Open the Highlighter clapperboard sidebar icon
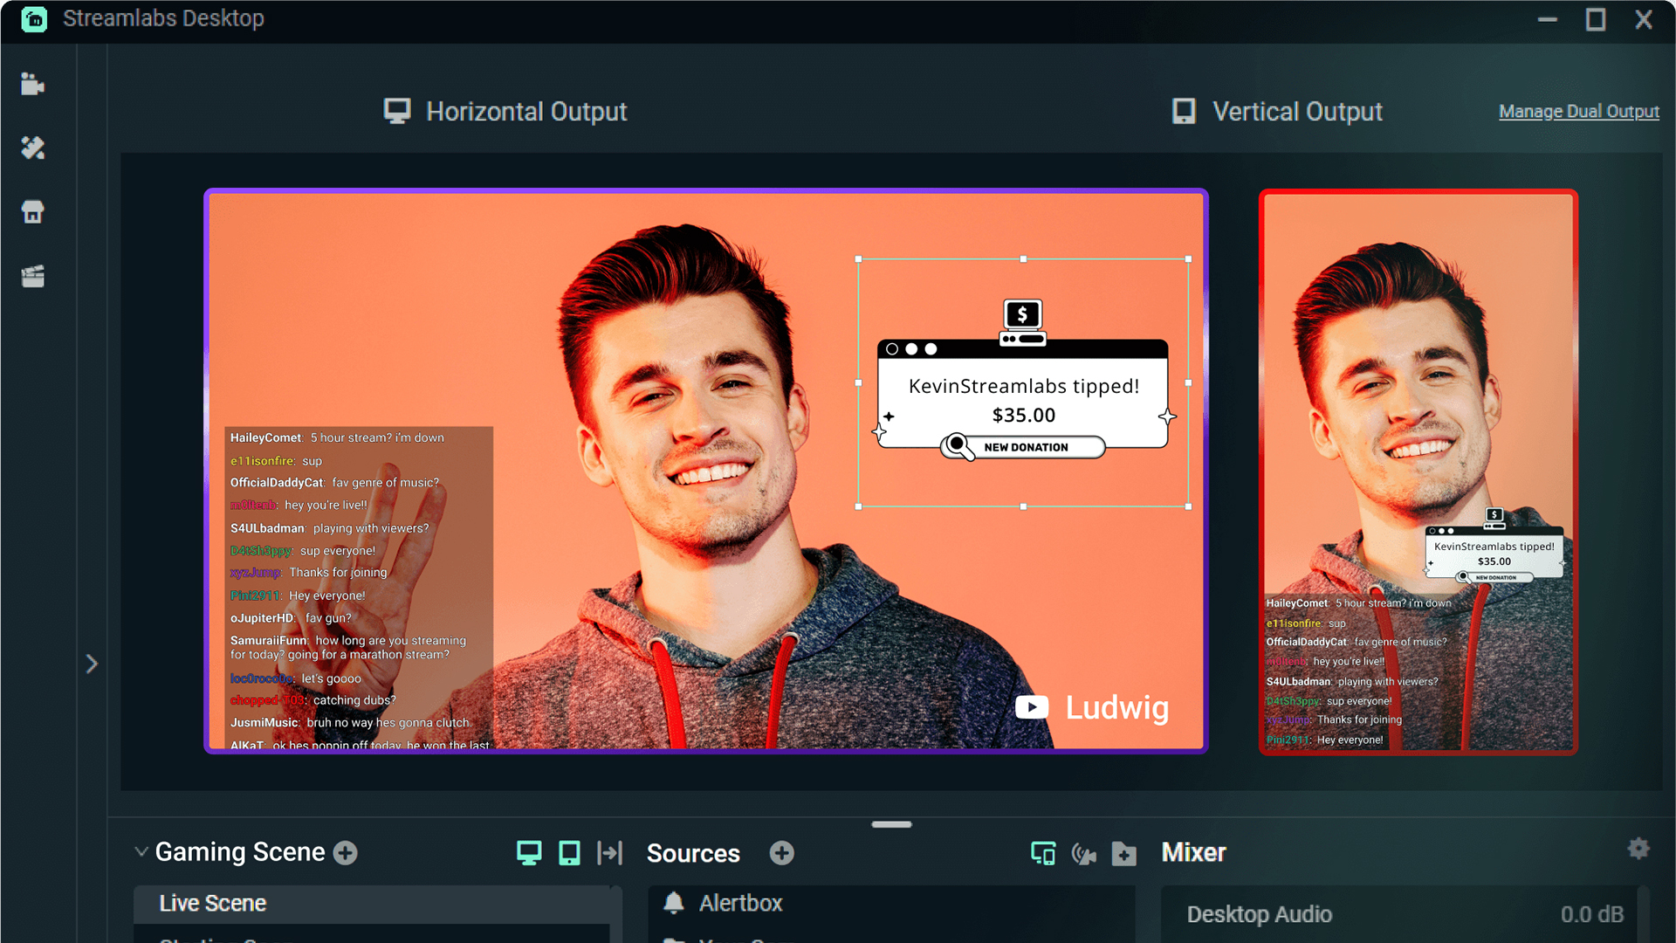The width and height of the screenshot is (1676, 943). point(32,277)
